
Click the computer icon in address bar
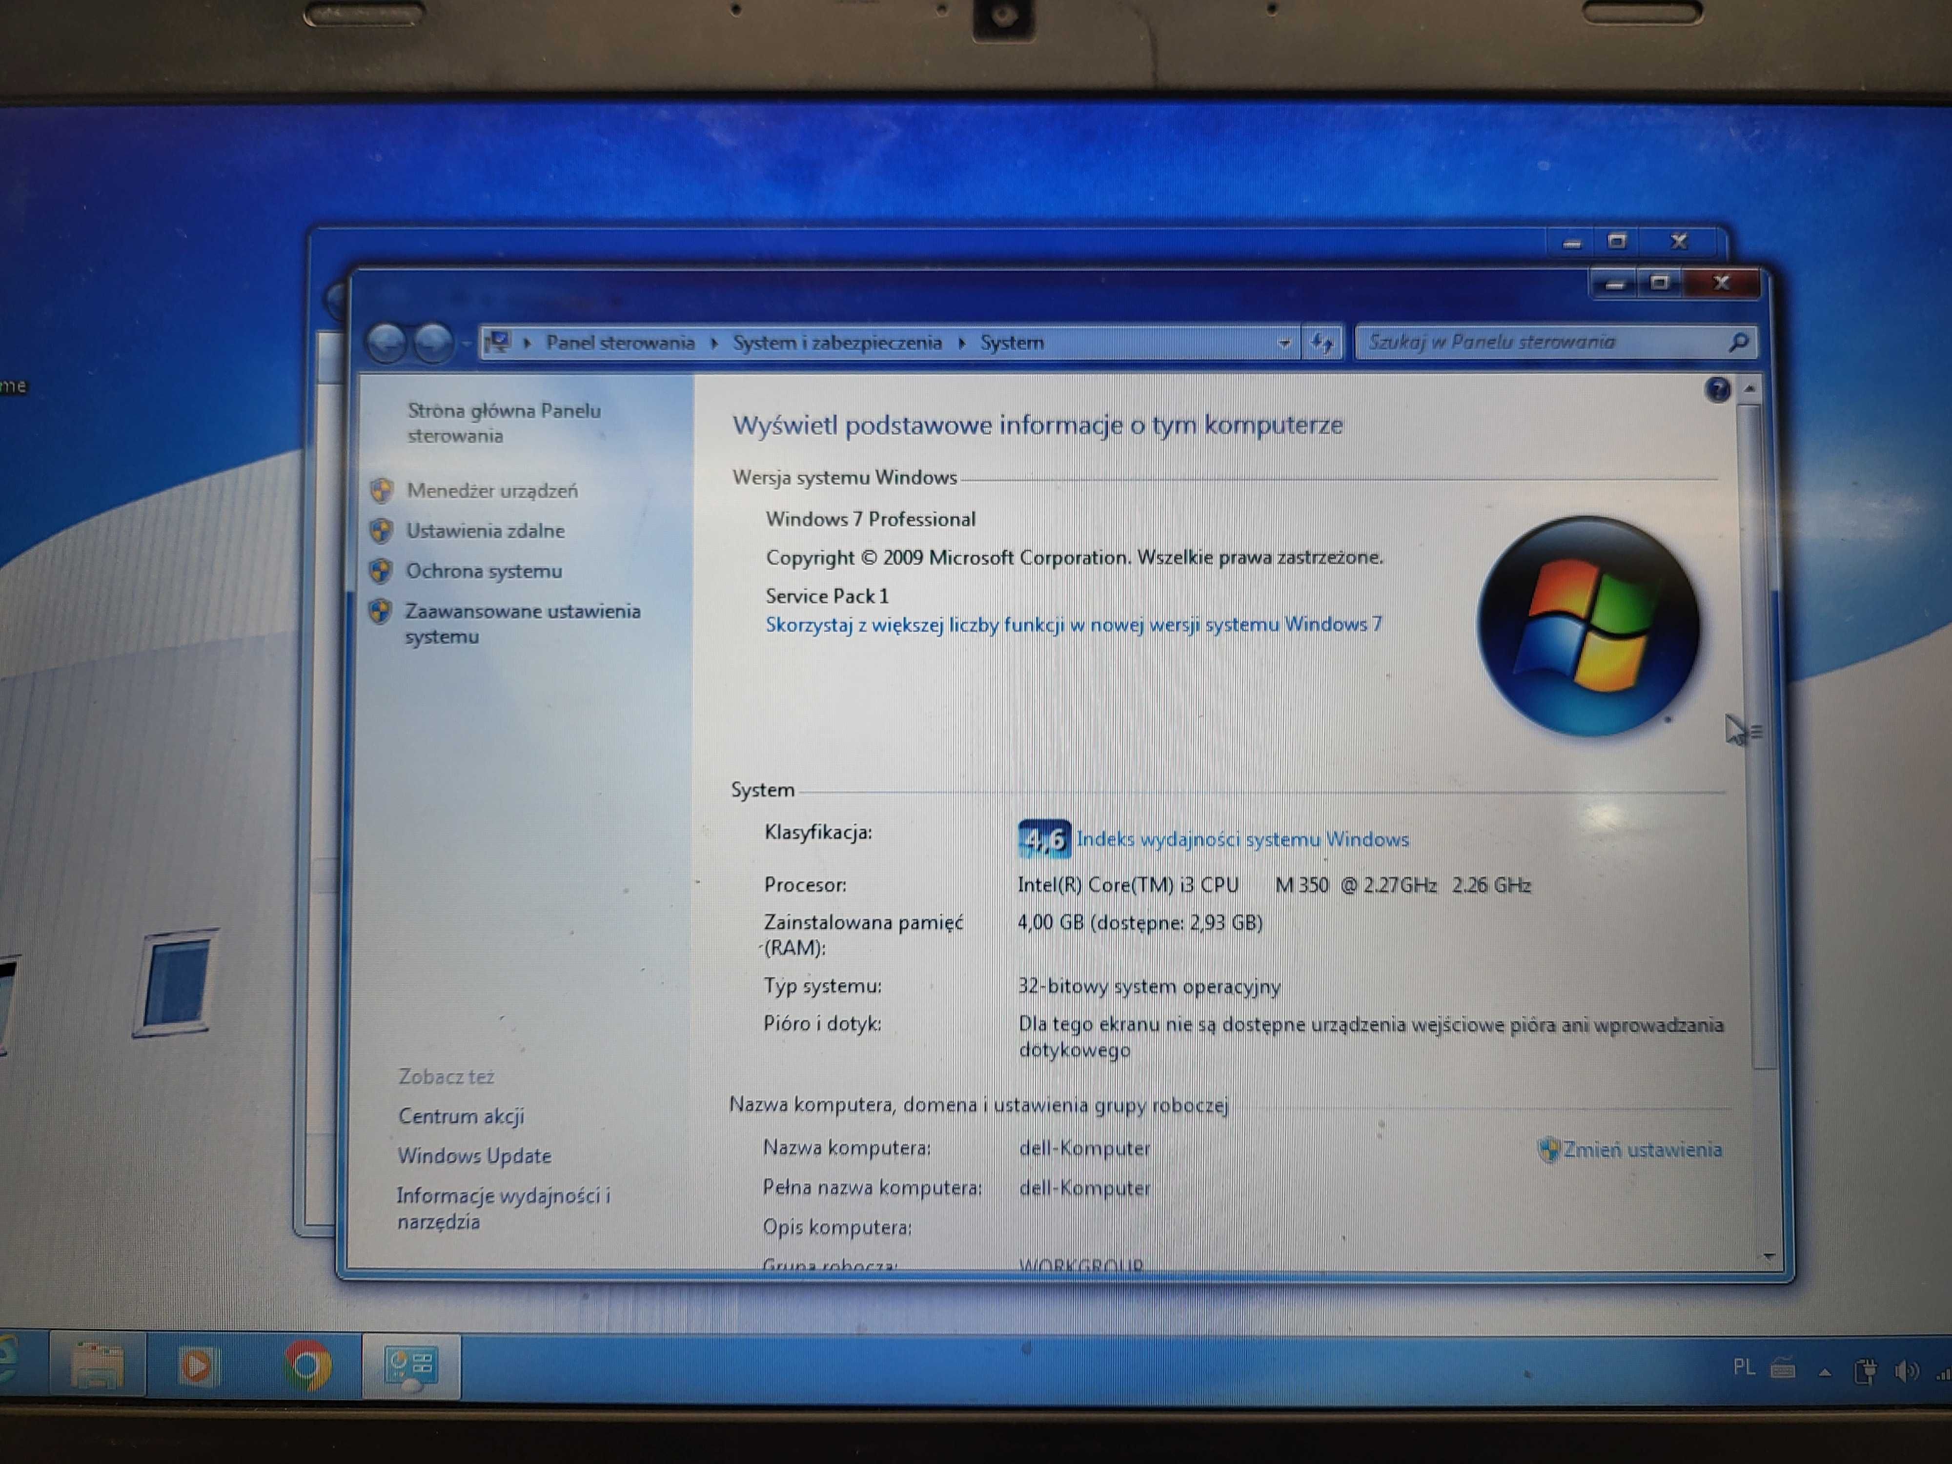tap(499, 342)
